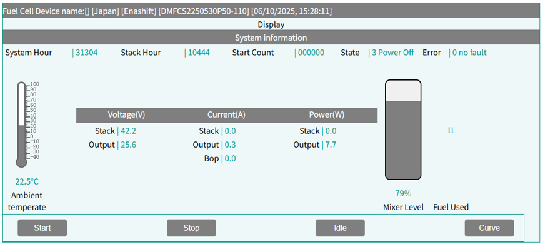Screen dimensions: 550x249
Task: Click the Stack voltage value 42.2
Action: pos(128,131)
